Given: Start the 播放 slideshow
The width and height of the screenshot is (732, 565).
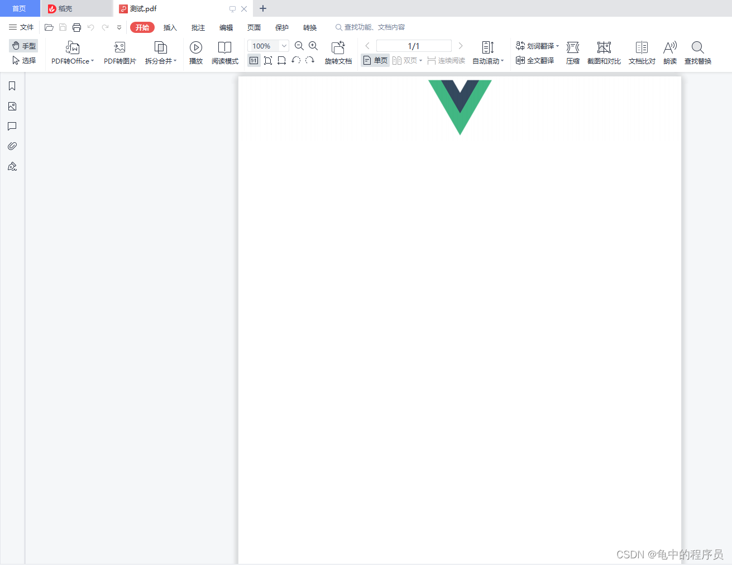Looking at the screenshot, I should coord(196,53).
